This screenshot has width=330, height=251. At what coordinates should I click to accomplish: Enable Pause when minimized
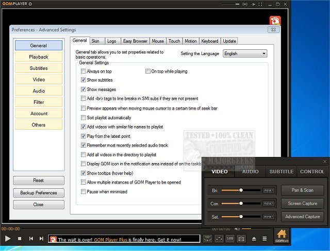tap(84, 191)
